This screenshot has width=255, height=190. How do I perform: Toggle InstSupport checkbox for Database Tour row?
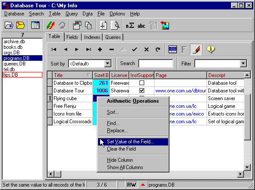click(x=142, y=90)
